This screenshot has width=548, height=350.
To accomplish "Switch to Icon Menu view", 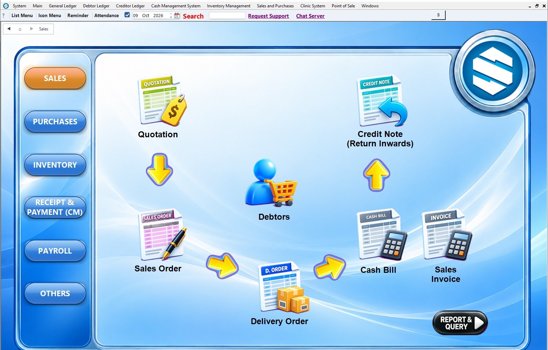I will 50,15.
